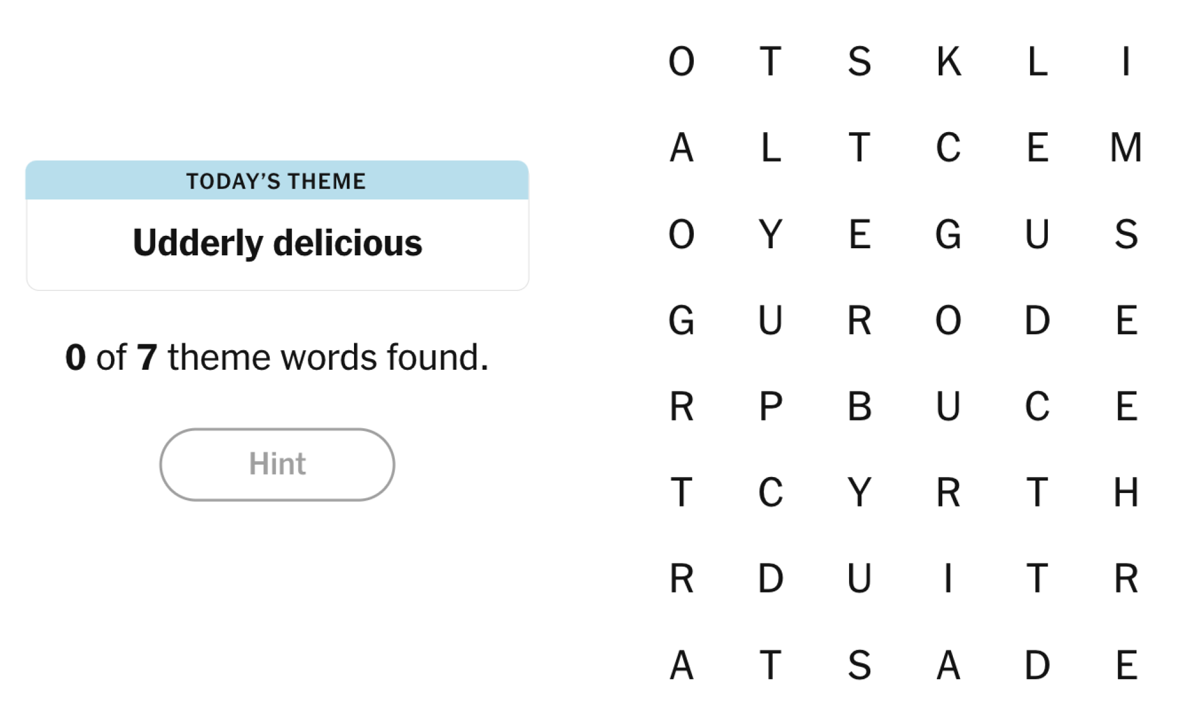Screen dimensions: 1180x720
Task: Choose the Y between O and E
Action: pos(770,234)
